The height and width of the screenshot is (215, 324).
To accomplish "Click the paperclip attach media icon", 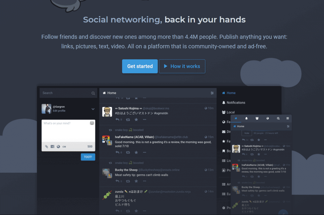I will point(47,146).
